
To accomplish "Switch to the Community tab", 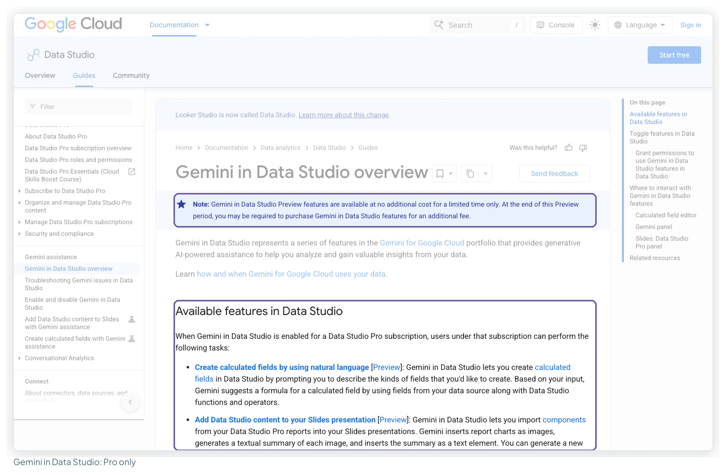I will pyautogui.click(x=131, y=75).
